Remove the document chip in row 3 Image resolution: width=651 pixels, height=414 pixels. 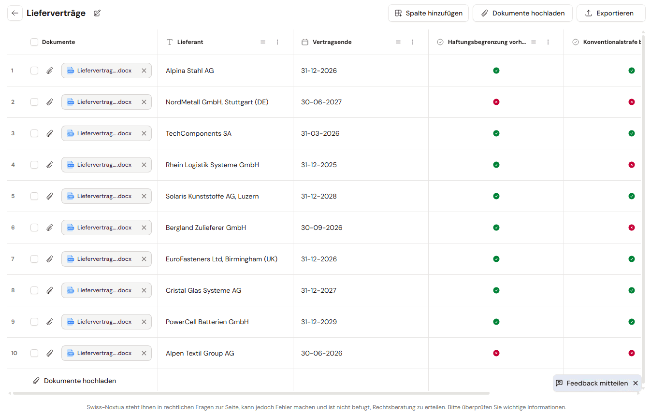pos(144,133)
